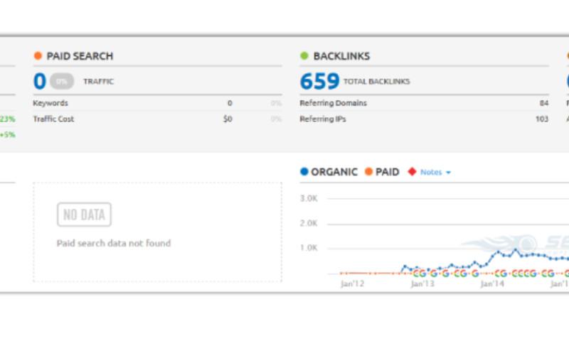Open the Backlinks report heading
Image resolution: width=569 pixels, height=341 pixels.
pos(341,56)
